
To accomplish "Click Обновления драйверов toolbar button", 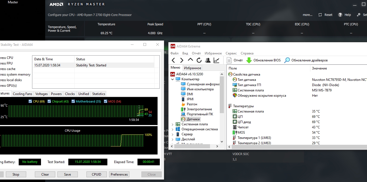I will coord(306,60).
